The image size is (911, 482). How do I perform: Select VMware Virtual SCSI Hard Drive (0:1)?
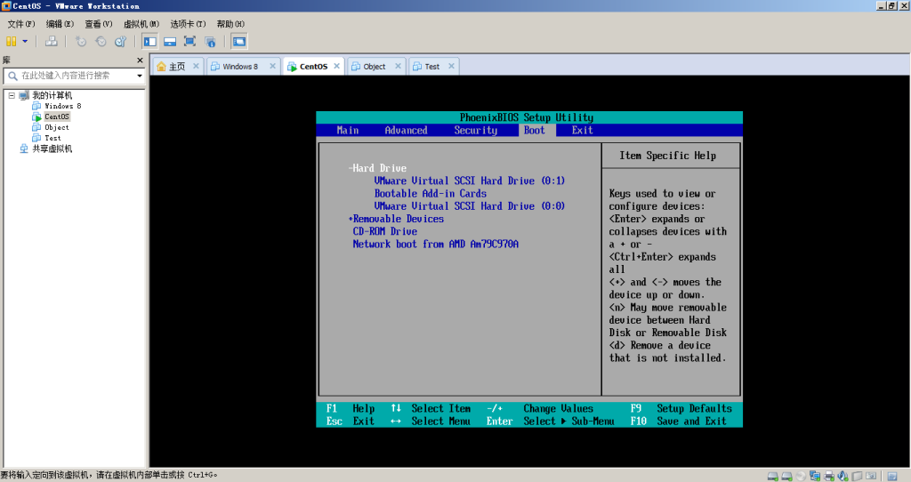[x=470, y=181]
